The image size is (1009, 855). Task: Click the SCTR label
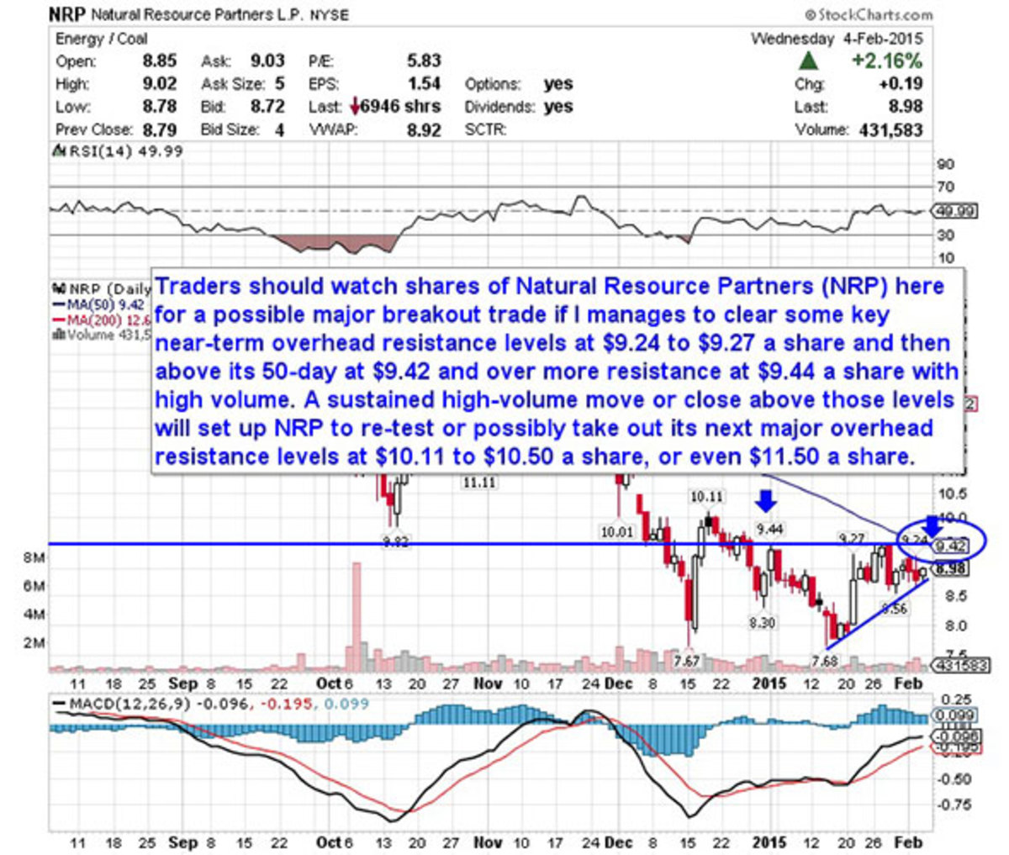pyautogui.click(x=486, y=130)
